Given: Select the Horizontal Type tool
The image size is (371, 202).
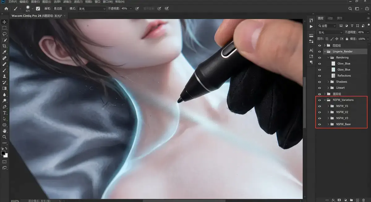Looking at the screenshot, I should click(4, 113).
